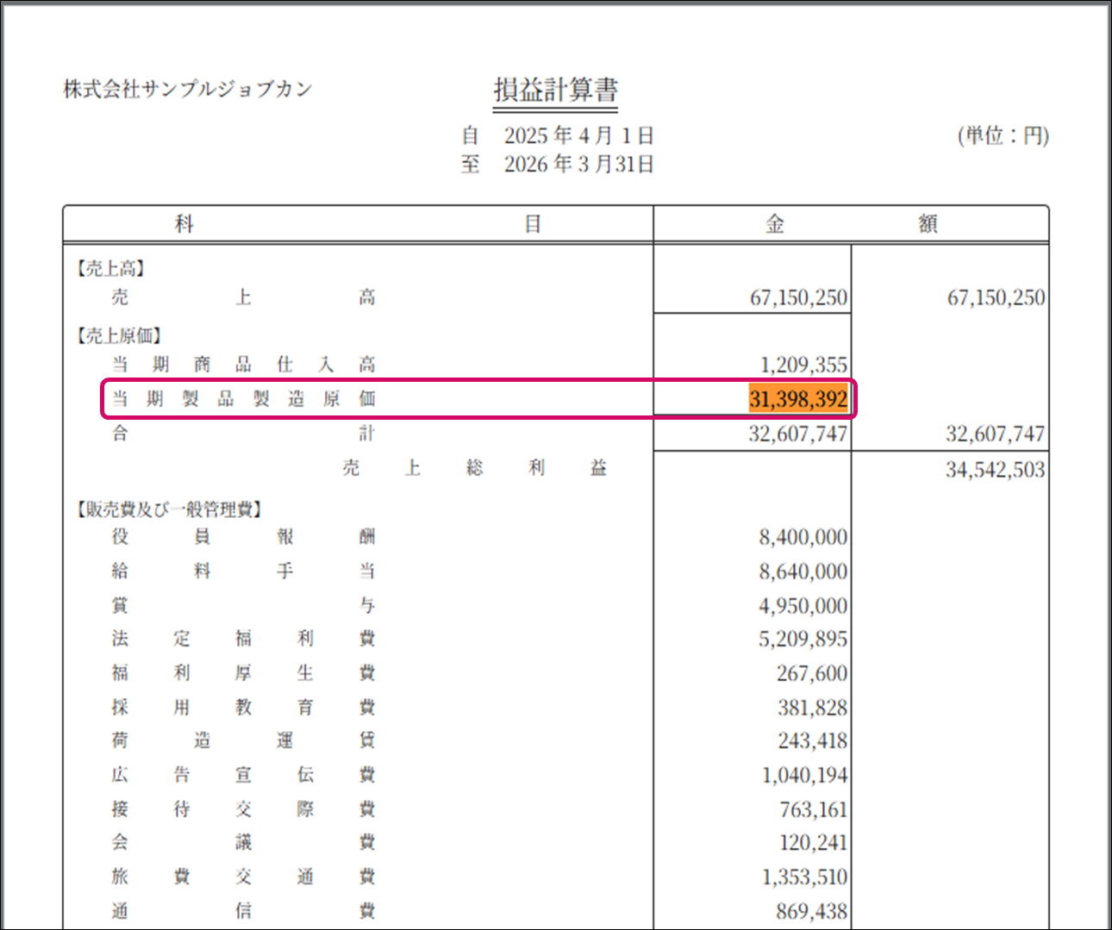Click the 金額 column header
This screenshot has height=930, width=1112.
tap(851, 224)
